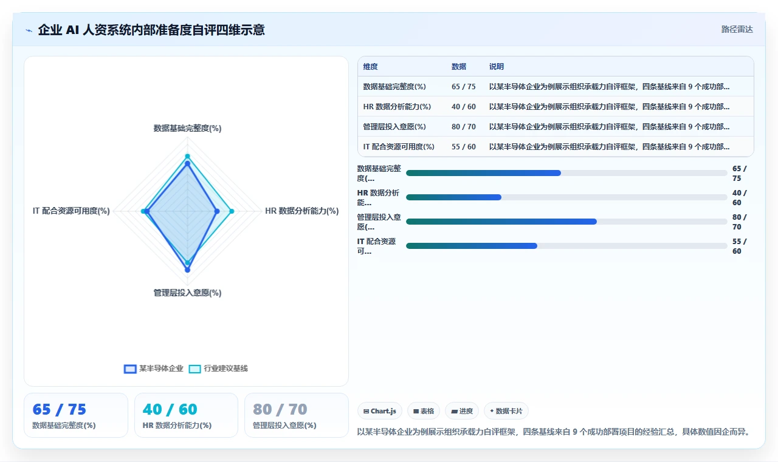Select the 管理层投入意愿(%) table row label
Screen dimensions: 778x462
point(394,127)
